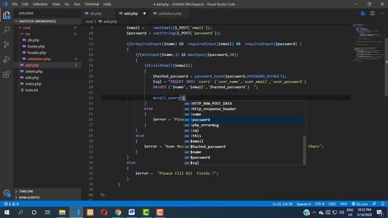
Task: Change end of line sequence CRLF
Action: pyautogui.click(x=332, y=204)
